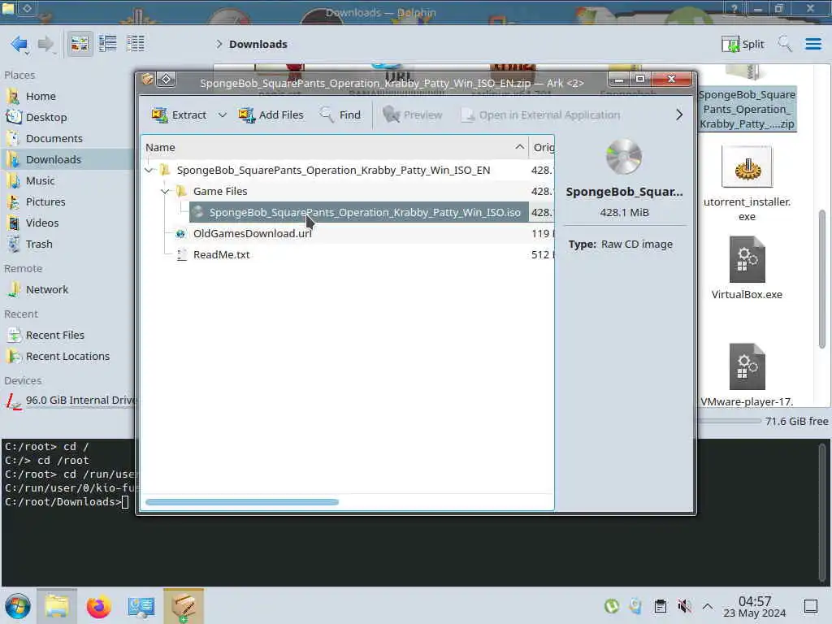
Task: Select utorrent_installer.exe in Dolphin
Action: [747, 183]
